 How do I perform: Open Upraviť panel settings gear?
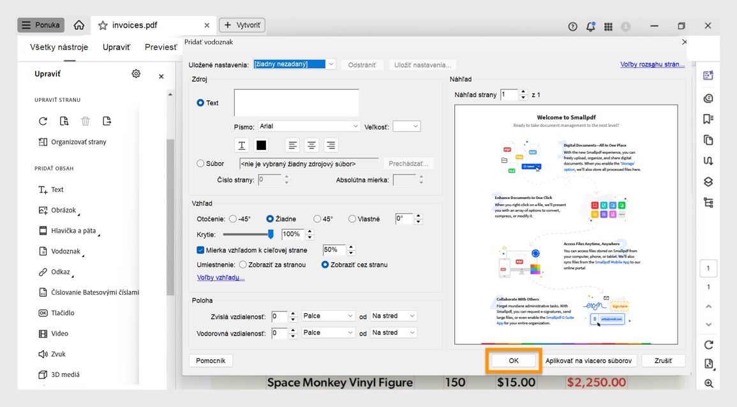click(x=136, y=74)
